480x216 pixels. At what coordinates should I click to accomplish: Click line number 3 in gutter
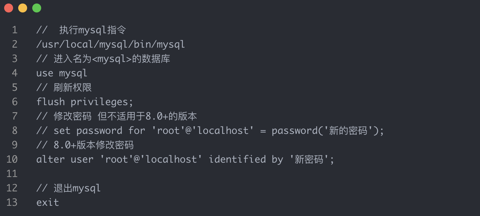tap(14, 59)
